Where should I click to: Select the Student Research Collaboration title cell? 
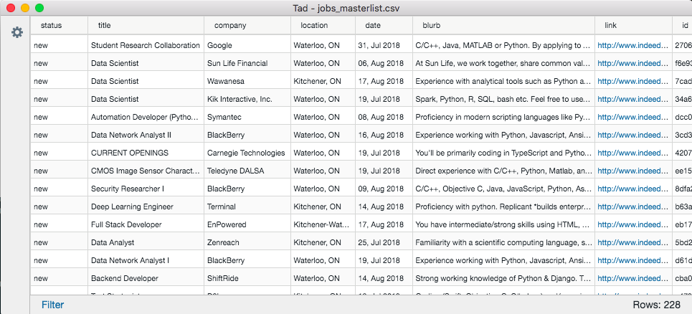[x=146, y=45]
